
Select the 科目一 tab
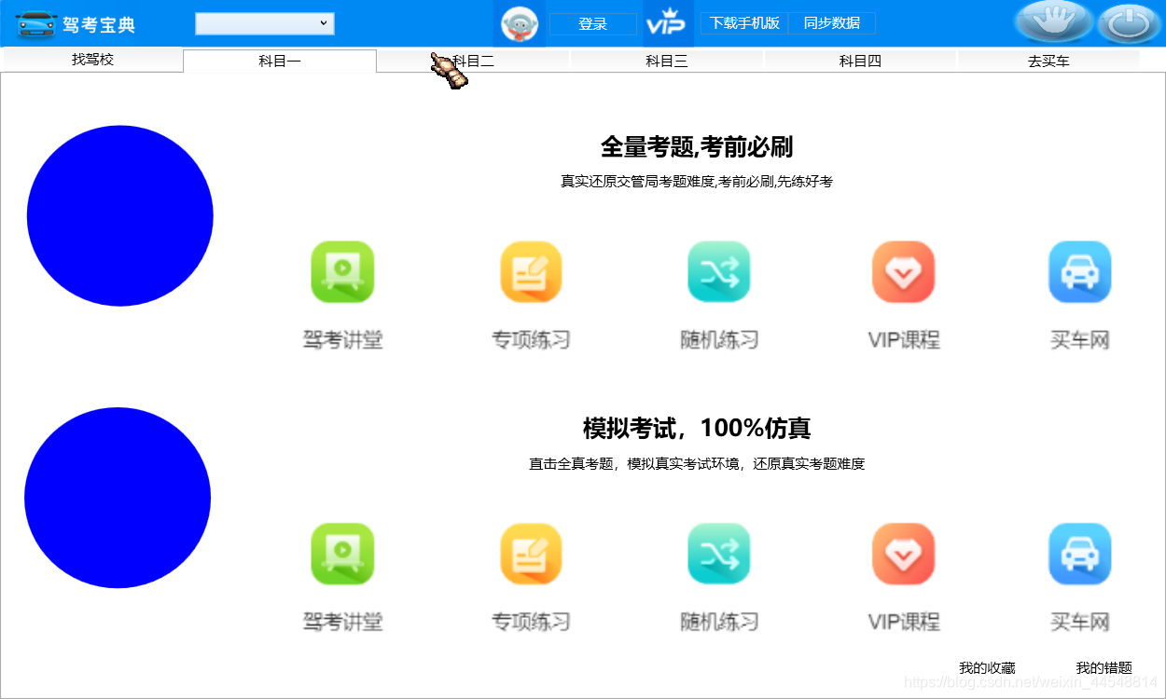click(x=280, y=62)
